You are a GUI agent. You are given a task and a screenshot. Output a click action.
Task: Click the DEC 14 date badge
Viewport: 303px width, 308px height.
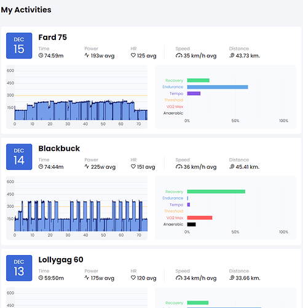[19, 157]
